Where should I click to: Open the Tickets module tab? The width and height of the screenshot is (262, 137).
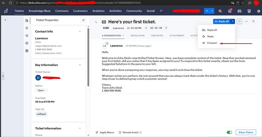point(19,11)
